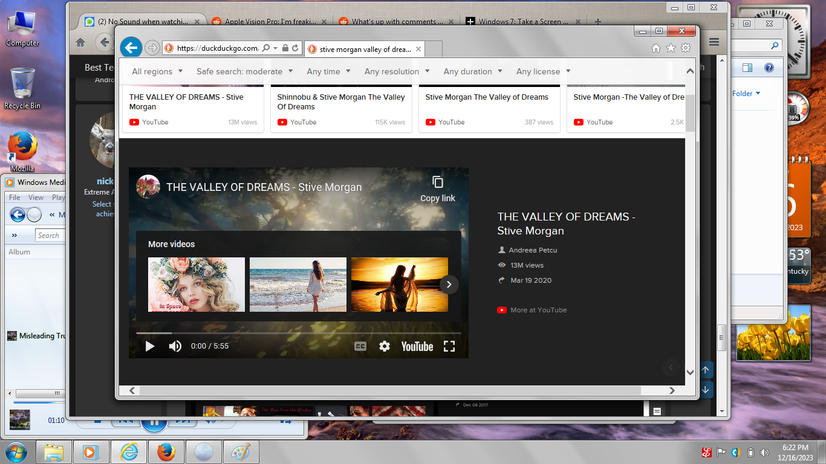Screen dimensions: 826x464
Task: Refresh the DuckDuckGo page in Internet Explorer
Action: tap(296, 48)
